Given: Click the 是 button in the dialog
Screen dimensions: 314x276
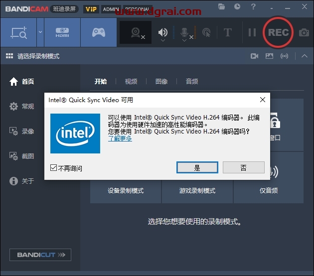Looking at the screenshot, I should pyautogui.click(x=197, y=167).
